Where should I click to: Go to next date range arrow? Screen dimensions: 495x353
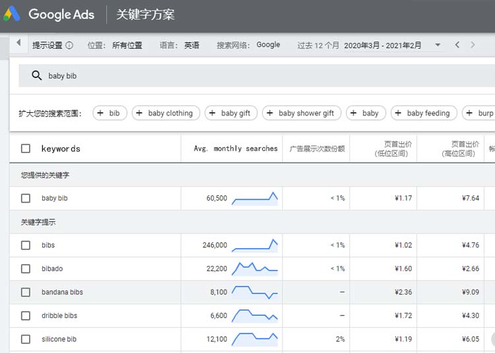(x=473, y=45)
